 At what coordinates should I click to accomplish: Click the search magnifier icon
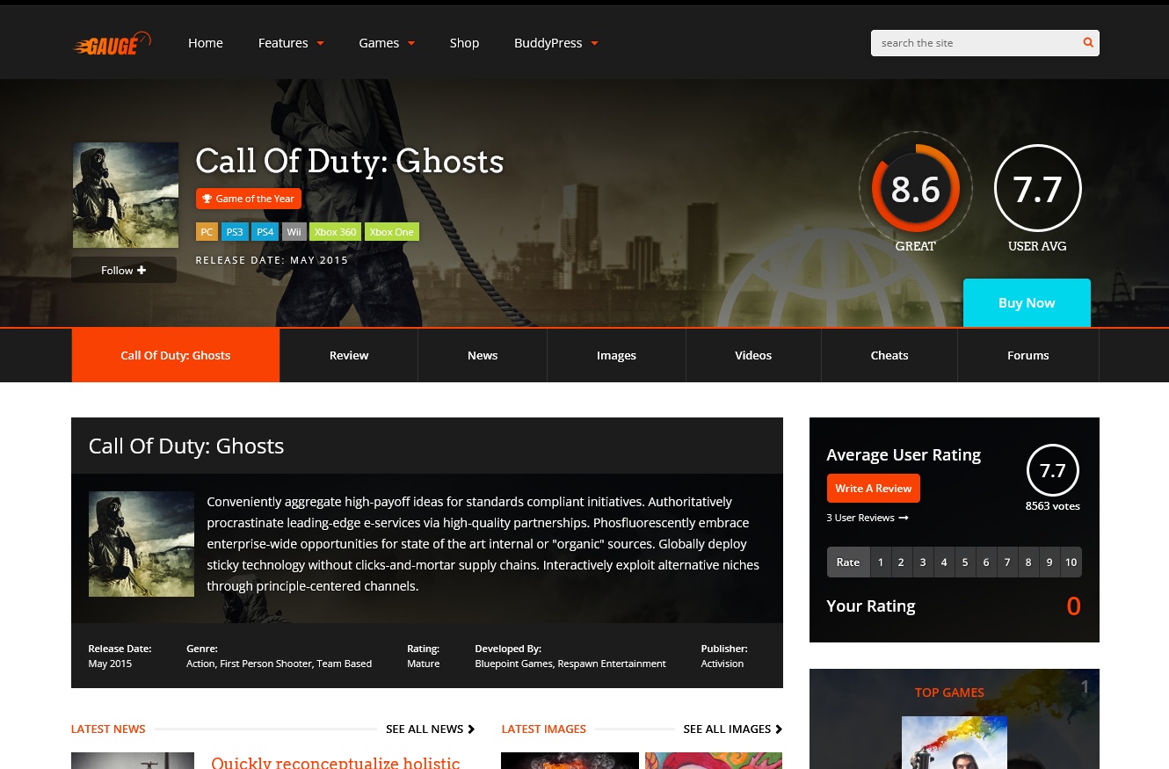click(1088, 42)
